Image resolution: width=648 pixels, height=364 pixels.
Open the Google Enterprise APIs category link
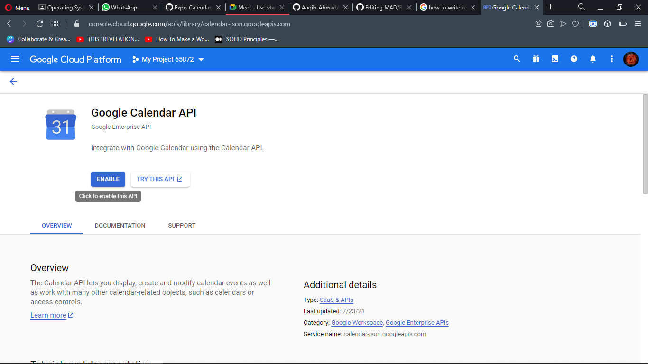417,323
